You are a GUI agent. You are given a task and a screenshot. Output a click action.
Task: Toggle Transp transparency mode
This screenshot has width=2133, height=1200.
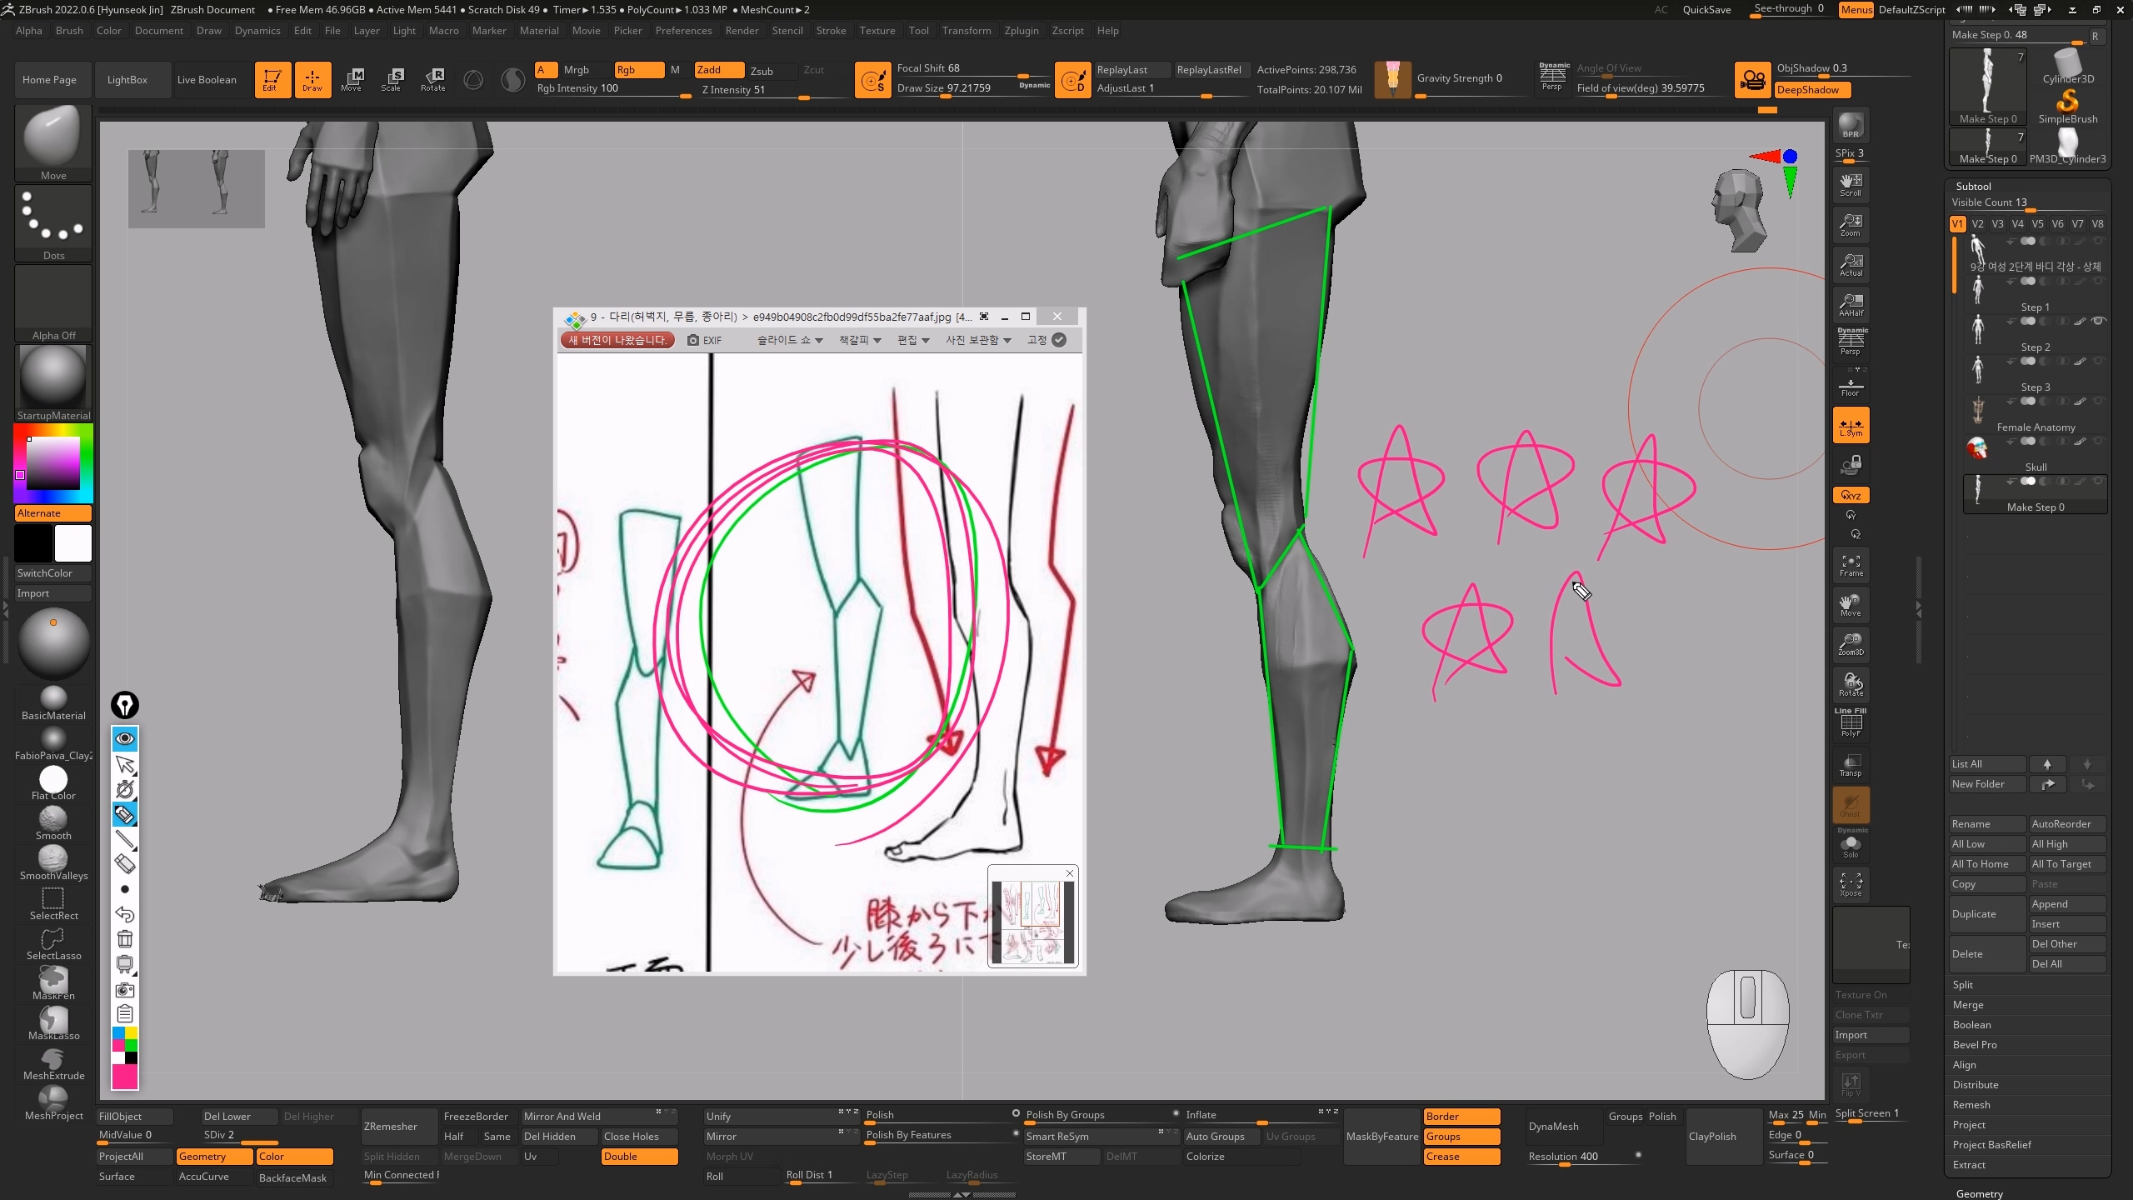1851,765
